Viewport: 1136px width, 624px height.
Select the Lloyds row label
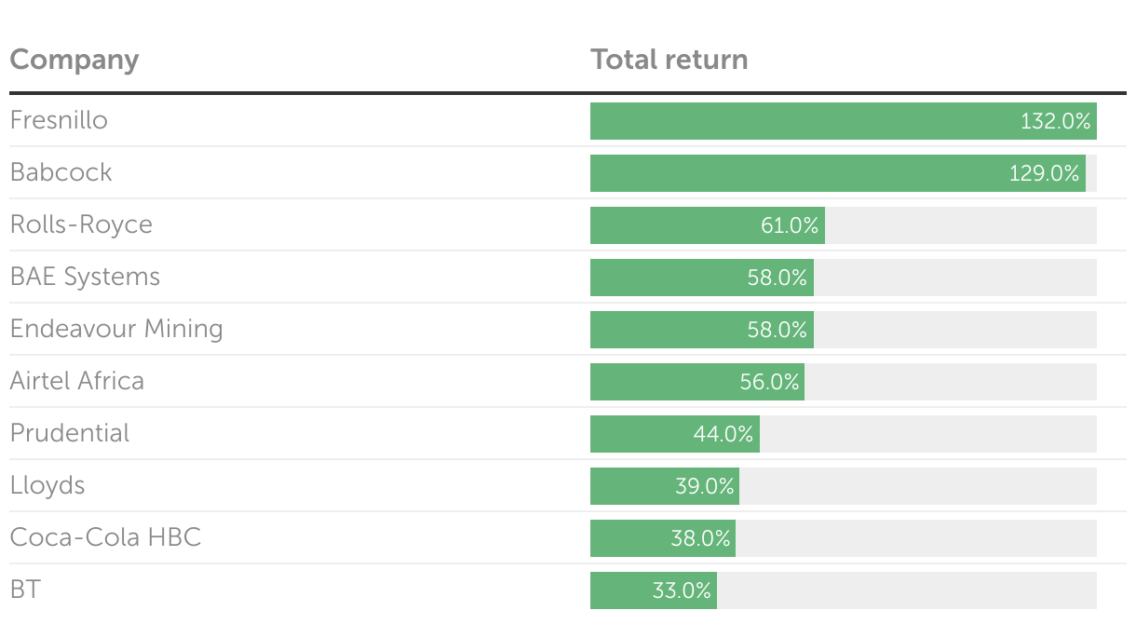pos(47,485)
